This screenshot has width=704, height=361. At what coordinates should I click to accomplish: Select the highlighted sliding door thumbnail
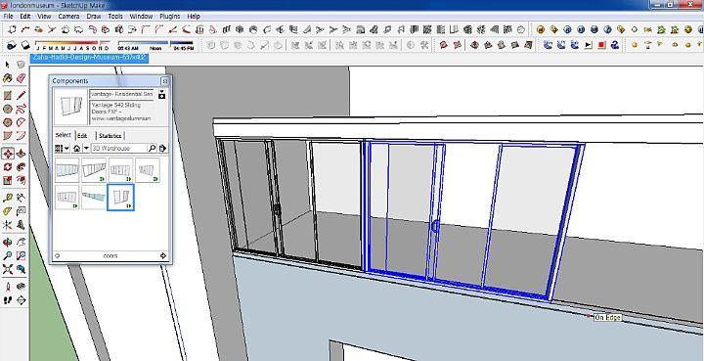click(x=121, y=197)
